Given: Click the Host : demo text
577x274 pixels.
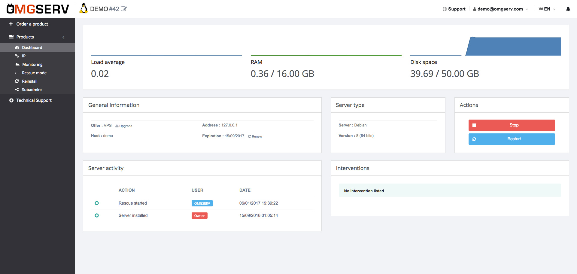Looking at the screenshot, I should point(102,136).
